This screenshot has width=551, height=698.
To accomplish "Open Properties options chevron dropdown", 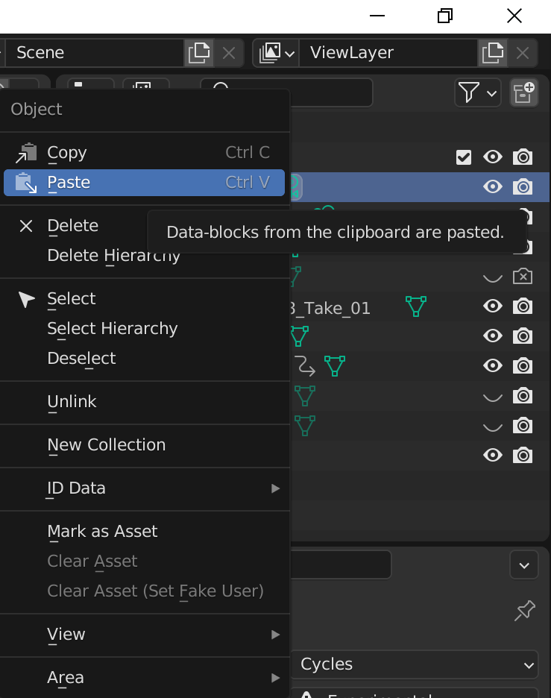I will coord(524,565).
